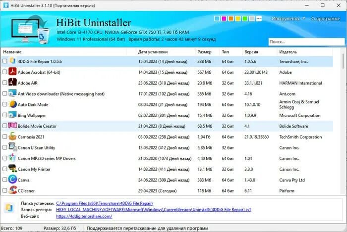The image size is (347, 232).
Task: Click the 1,94 Гб size cell
Action: click(204, 137)
